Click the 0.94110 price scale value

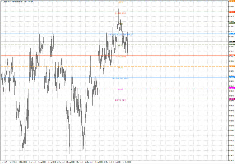(232, 160)
